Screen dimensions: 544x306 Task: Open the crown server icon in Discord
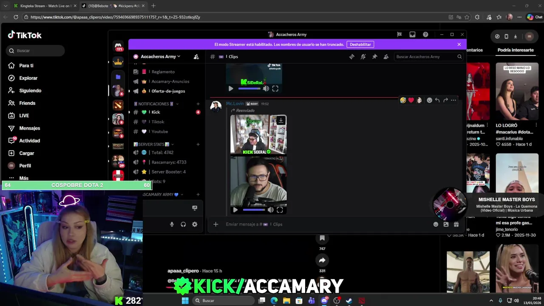pyautogui.click(x=118, y=62)
